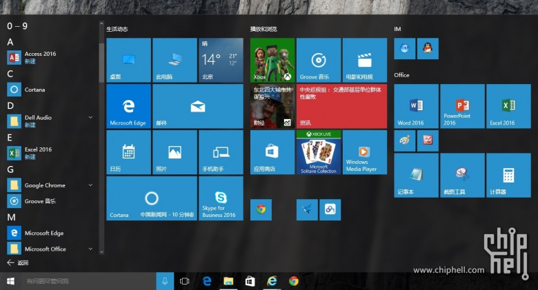This screenshot has height=290, width=538.
Task: Open Excel 2016 in app list
Action: (51, 153)
